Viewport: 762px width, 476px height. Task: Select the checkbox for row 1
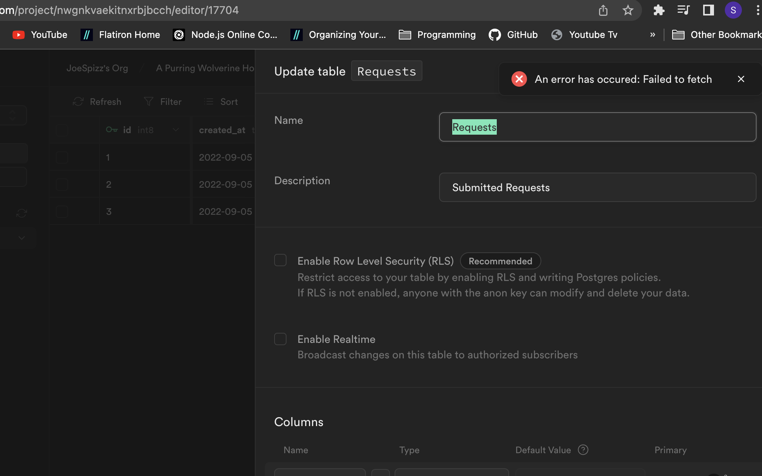point(62,157)
